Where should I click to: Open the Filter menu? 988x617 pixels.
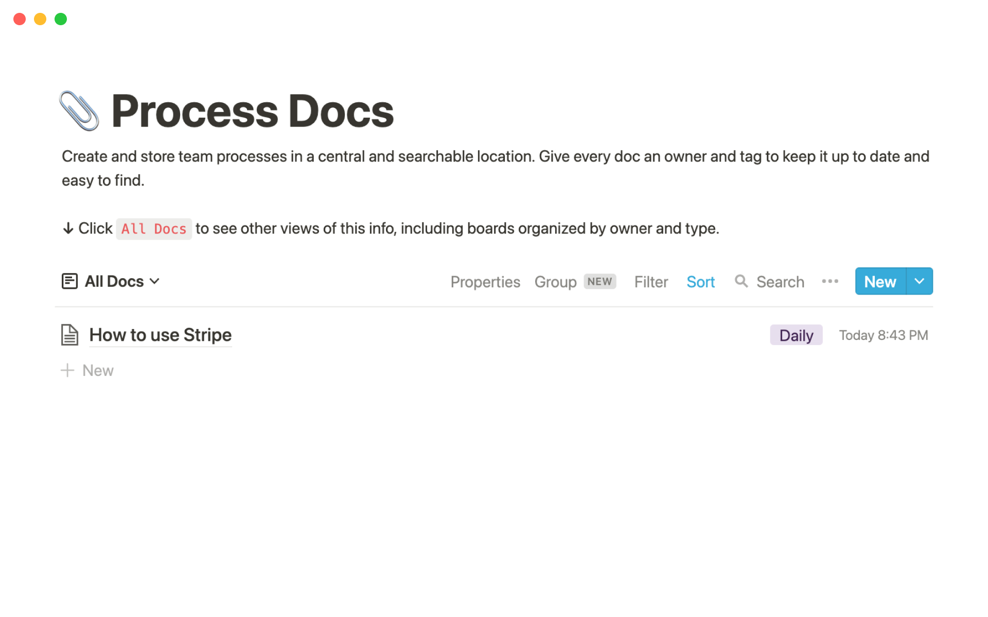coord(650,282)
